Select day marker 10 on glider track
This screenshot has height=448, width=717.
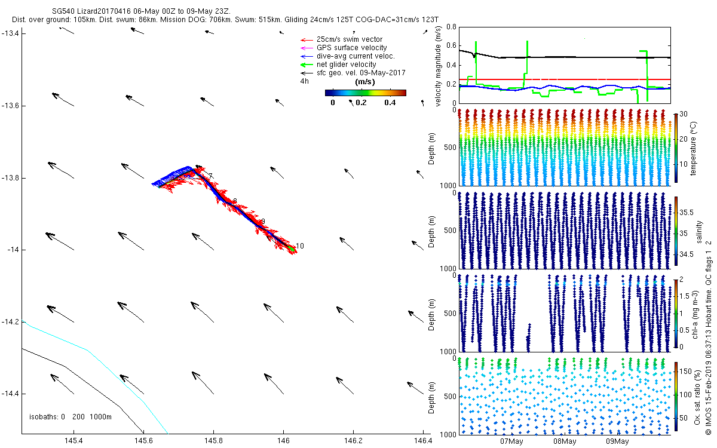pos(299,246)
